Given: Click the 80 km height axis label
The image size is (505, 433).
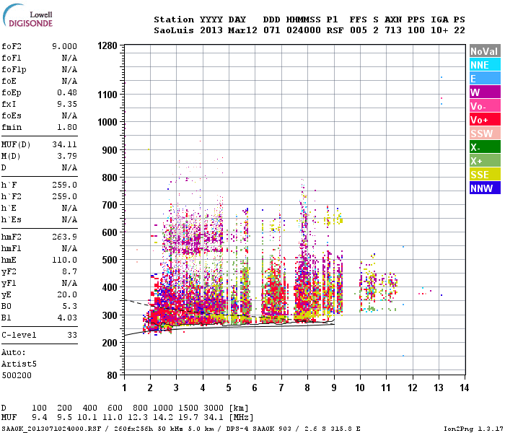Looking at the screenshot, I should point(113,375).
